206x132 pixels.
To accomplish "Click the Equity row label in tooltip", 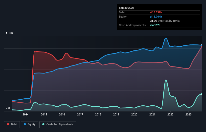I will [123, 17].
